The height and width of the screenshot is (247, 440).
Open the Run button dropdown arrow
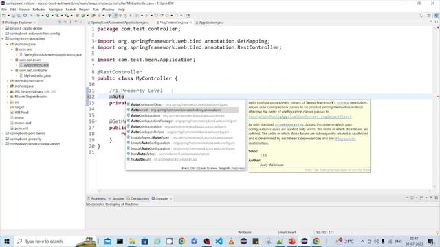click(x=52, y=16)
